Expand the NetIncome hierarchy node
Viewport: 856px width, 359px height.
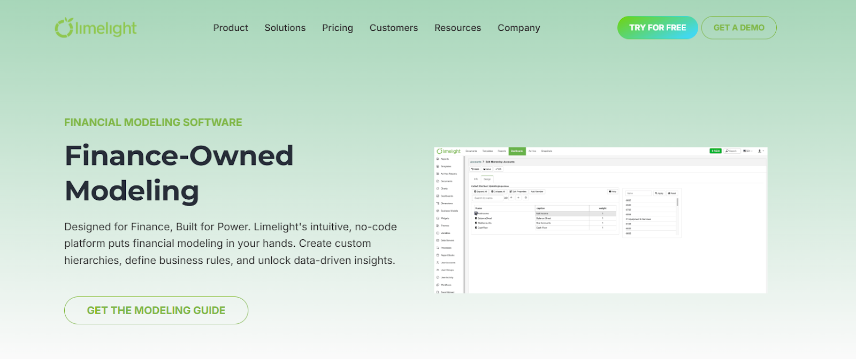tap(476, 213)
